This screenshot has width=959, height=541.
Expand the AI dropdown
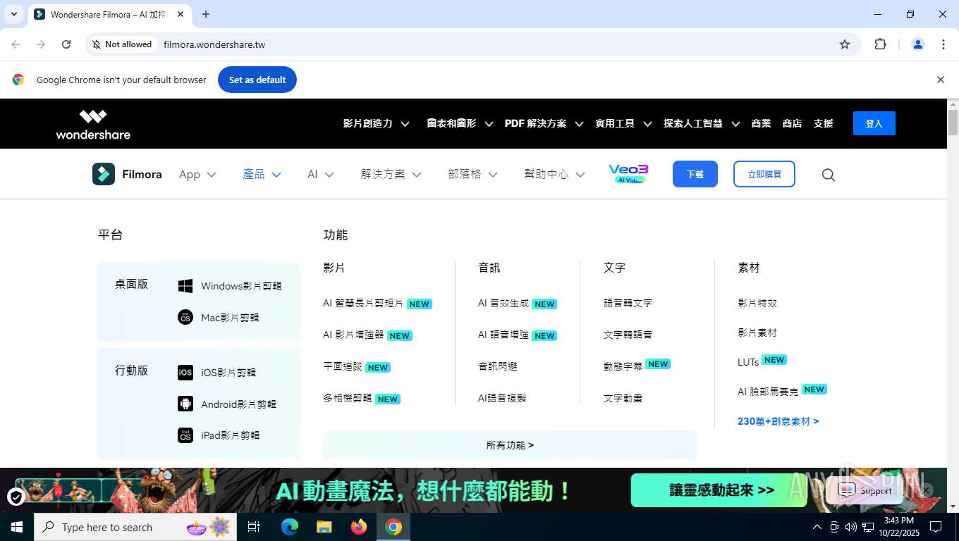320,175
